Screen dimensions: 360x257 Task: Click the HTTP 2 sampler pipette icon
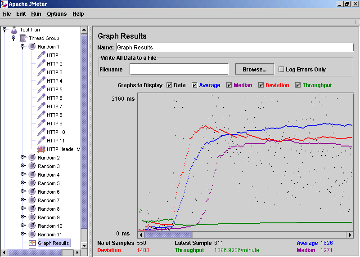(x=41, y=64)
